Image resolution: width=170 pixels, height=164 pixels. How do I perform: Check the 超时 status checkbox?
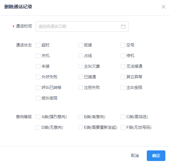click(x=38, y=45)
